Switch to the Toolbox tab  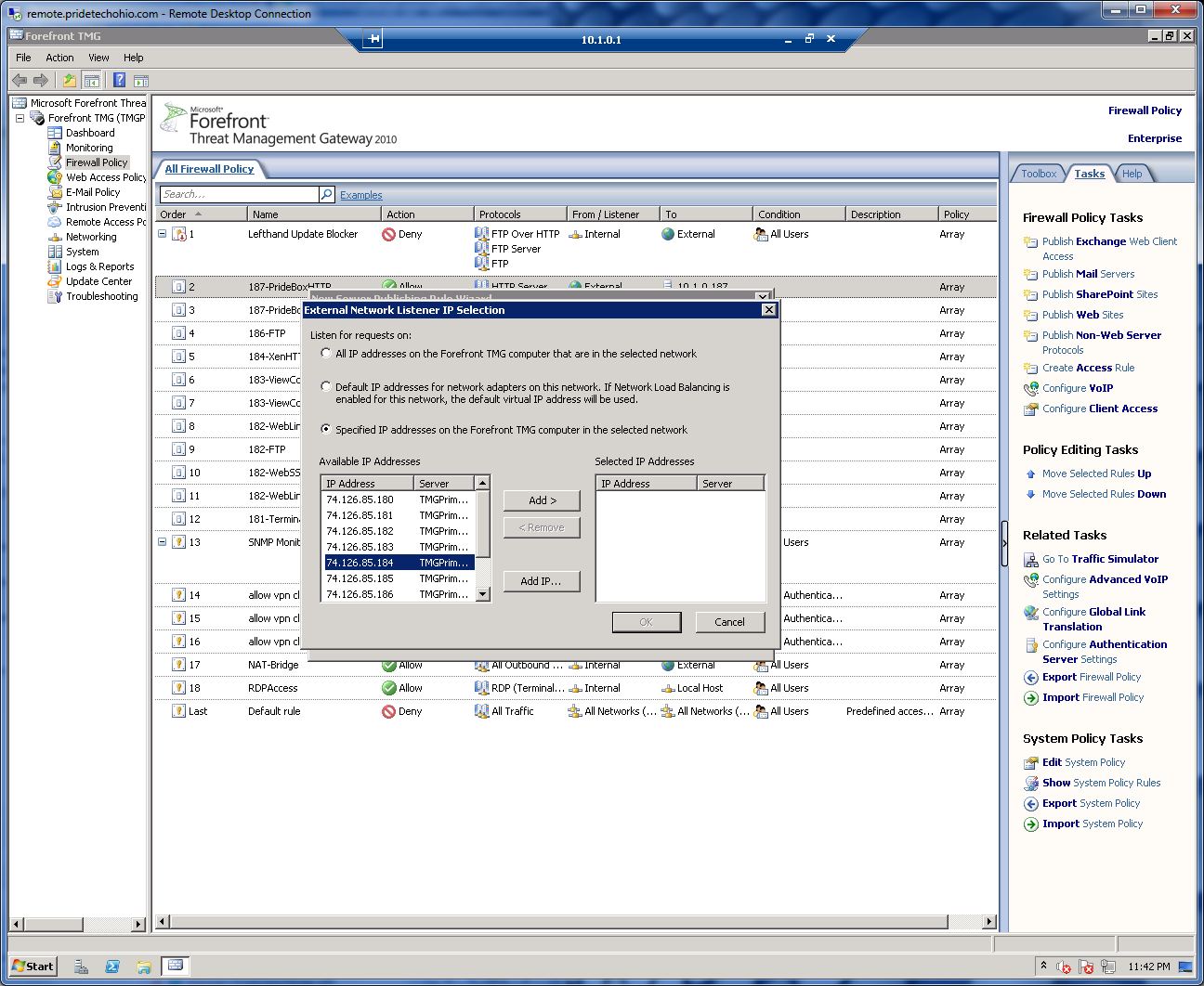(1039, 174)
